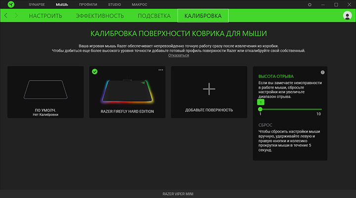Viewport: 356px width, 198px height.
Task: Open the user account avatar
Action: pos(347,15)
